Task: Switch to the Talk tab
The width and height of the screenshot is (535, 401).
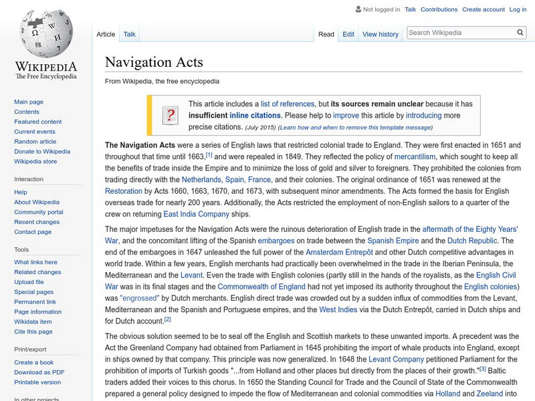Action: click(129, 33)
